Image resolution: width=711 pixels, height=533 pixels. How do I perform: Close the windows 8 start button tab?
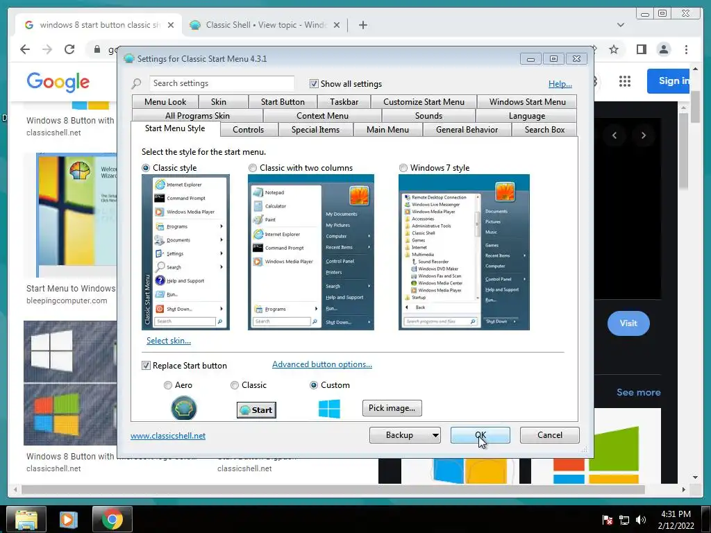point(171,25)
